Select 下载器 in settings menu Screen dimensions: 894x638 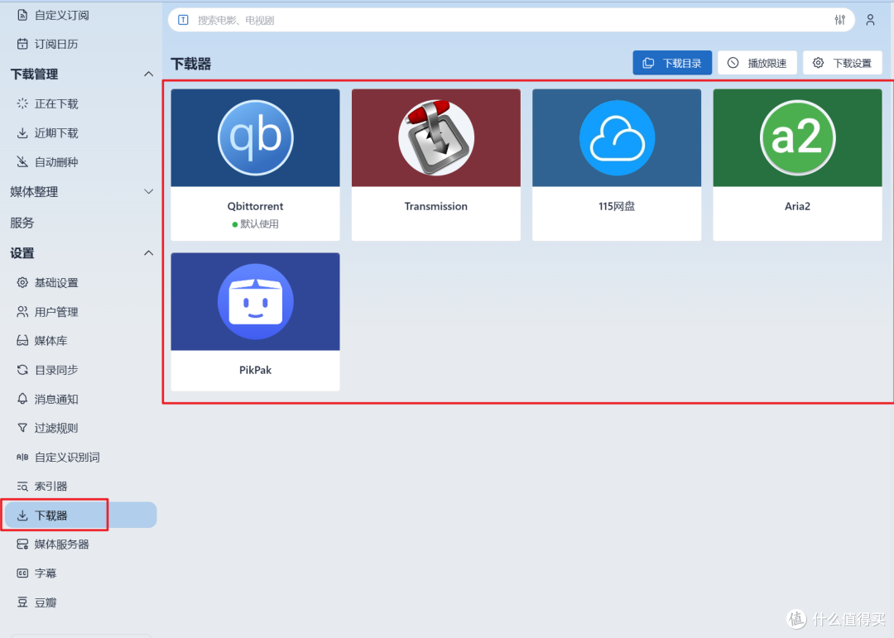79,515
